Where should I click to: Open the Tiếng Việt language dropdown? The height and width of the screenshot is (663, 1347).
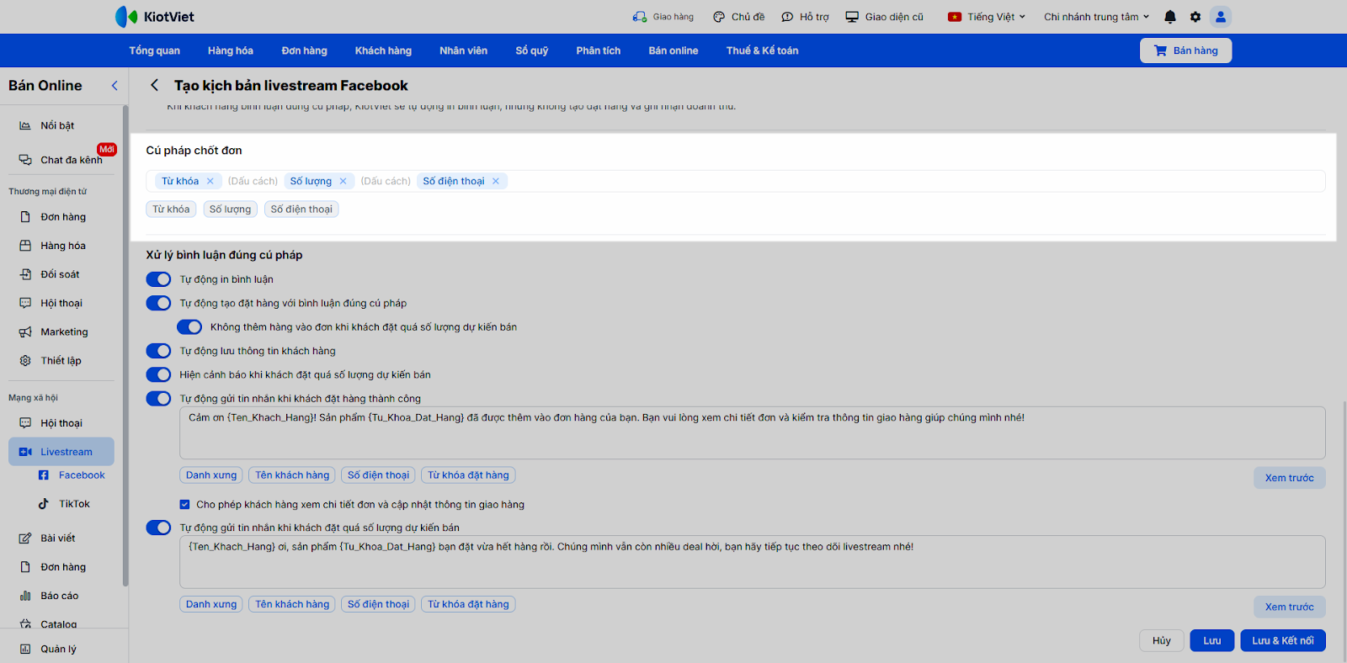click(x=987, y=17)
